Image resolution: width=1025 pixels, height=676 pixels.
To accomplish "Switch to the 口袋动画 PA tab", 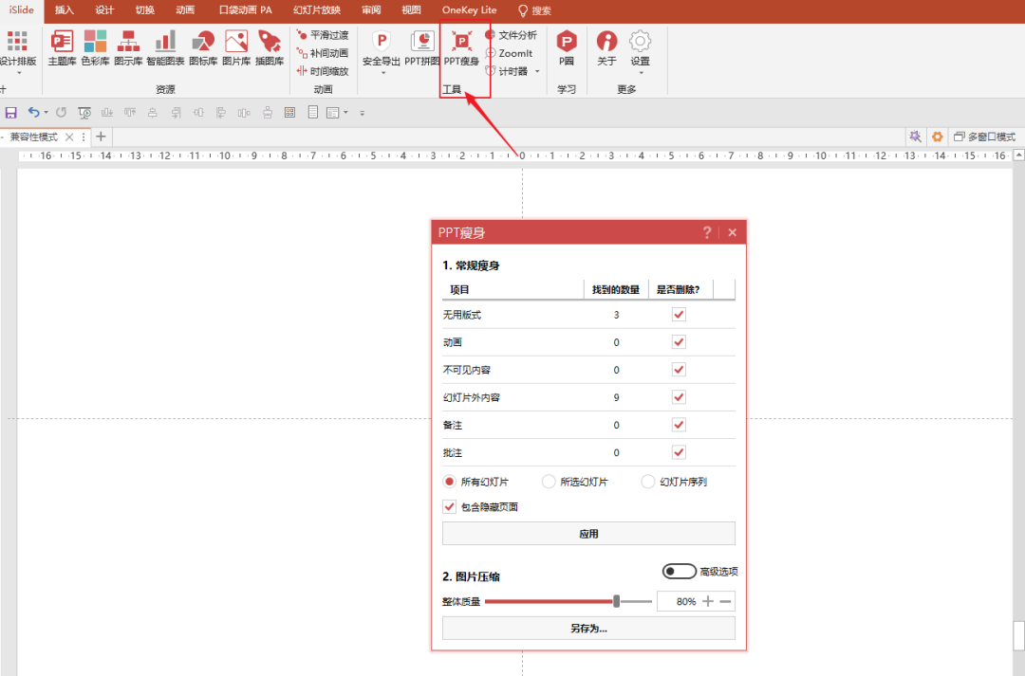I will pos(246,9).
